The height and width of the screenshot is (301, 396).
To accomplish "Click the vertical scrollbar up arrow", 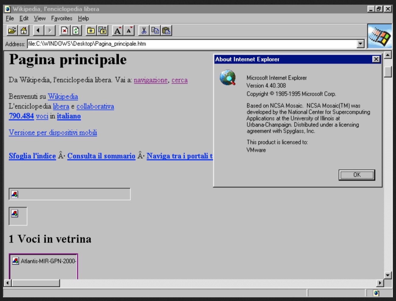I will coord(388,55).
